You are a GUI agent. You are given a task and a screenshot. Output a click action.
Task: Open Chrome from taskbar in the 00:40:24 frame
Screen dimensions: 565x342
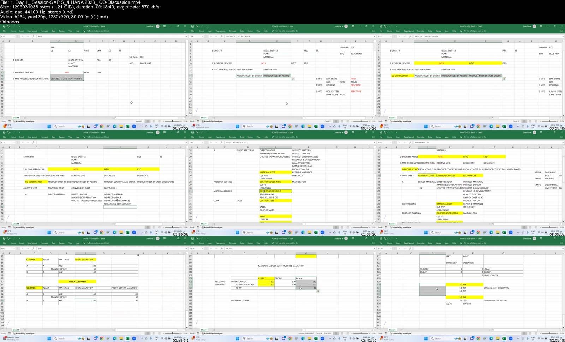(290, 126)
